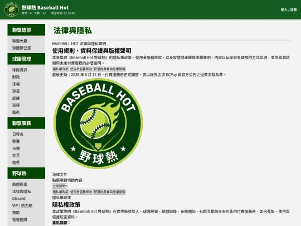The image size is (301, 226).
Task: Open the 球員 page
Action: coord(16,91)
